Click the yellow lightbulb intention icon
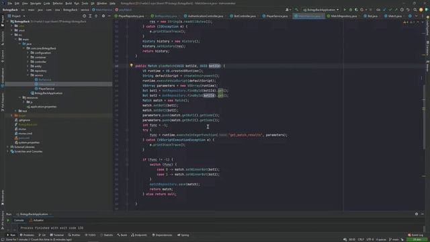The height and width of the screenshot is (242, 430). coord(131,66)
